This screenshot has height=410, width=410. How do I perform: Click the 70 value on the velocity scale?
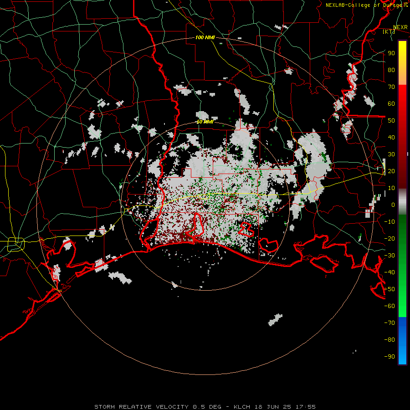pos(391,87)
